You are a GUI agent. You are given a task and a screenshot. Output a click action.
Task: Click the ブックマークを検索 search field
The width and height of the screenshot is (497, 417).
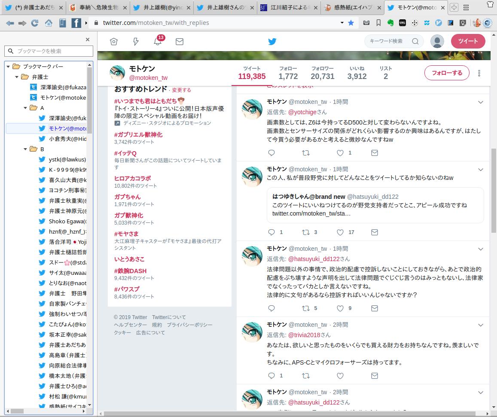tap(49, 51)
